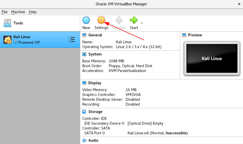The width and height of the screenshot is (243, 144).
Task: Open Kali Linux machine list menu icon
Action: pos(72,40)
